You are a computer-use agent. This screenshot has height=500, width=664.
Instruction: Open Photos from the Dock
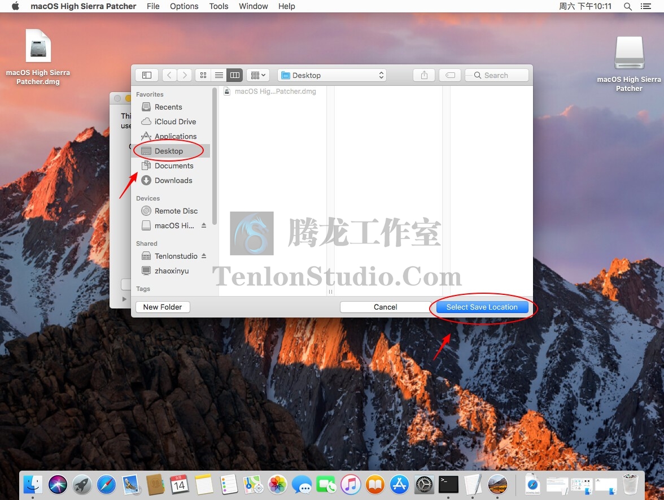278,484
